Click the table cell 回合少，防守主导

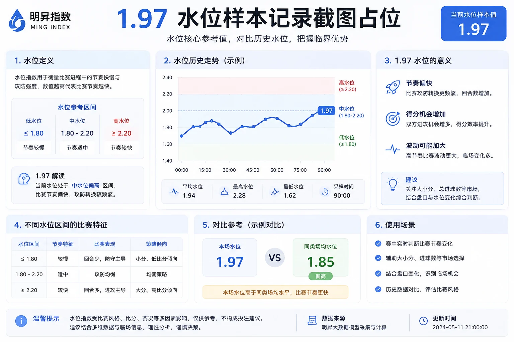pos(105,259)
